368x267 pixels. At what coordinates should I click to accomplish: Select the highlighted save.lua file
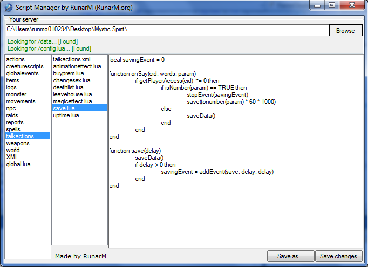tap(79, 108)
